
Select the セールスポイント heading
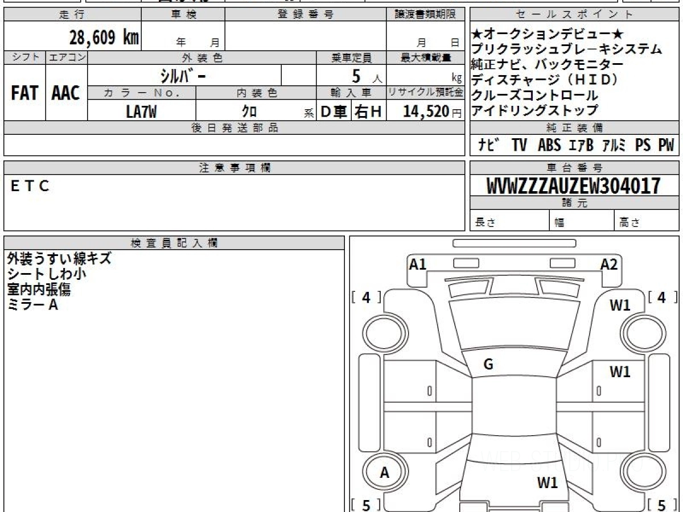pos(574,15)
